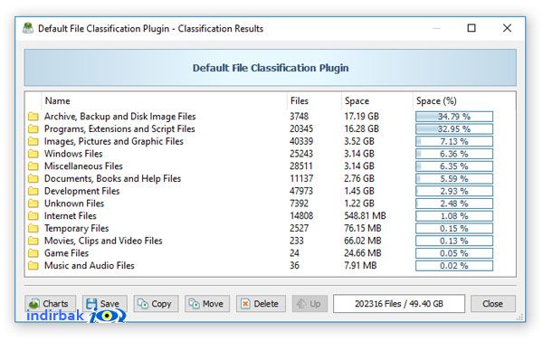Sort by the Space (%) column header

pyautogui.click(x=464, y=100)
